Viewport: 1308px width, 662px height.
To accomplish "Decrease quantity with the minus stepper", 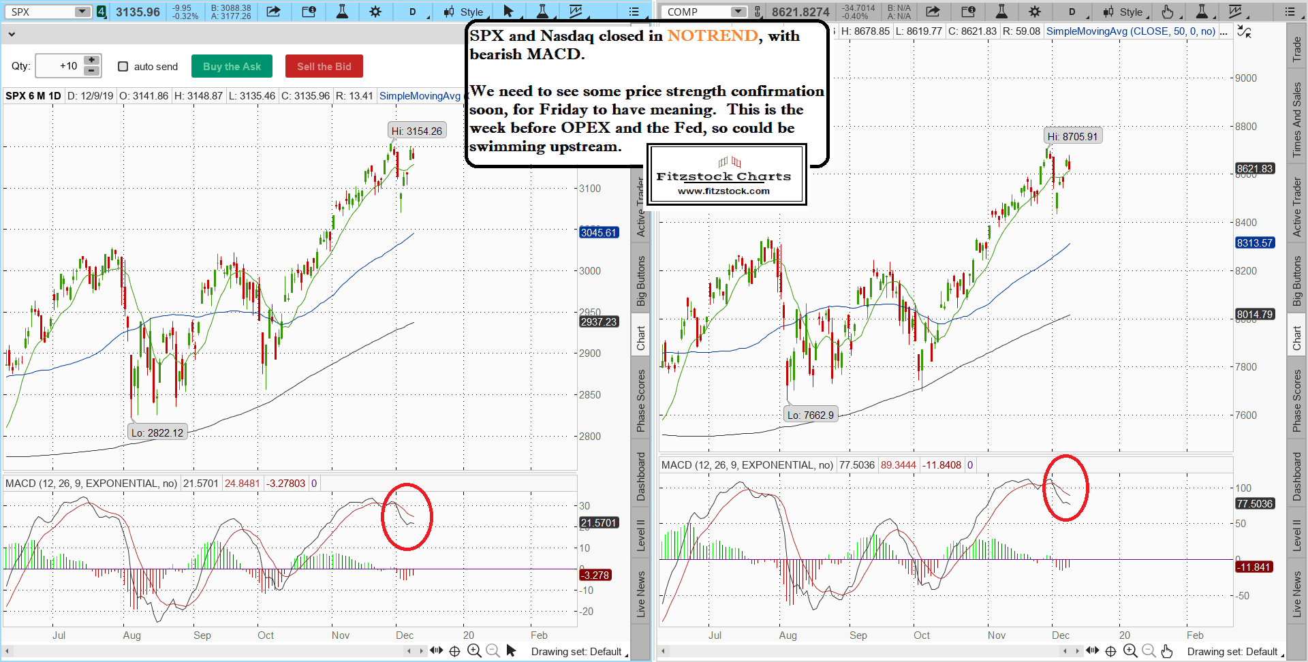I will [x=92, y=71].
